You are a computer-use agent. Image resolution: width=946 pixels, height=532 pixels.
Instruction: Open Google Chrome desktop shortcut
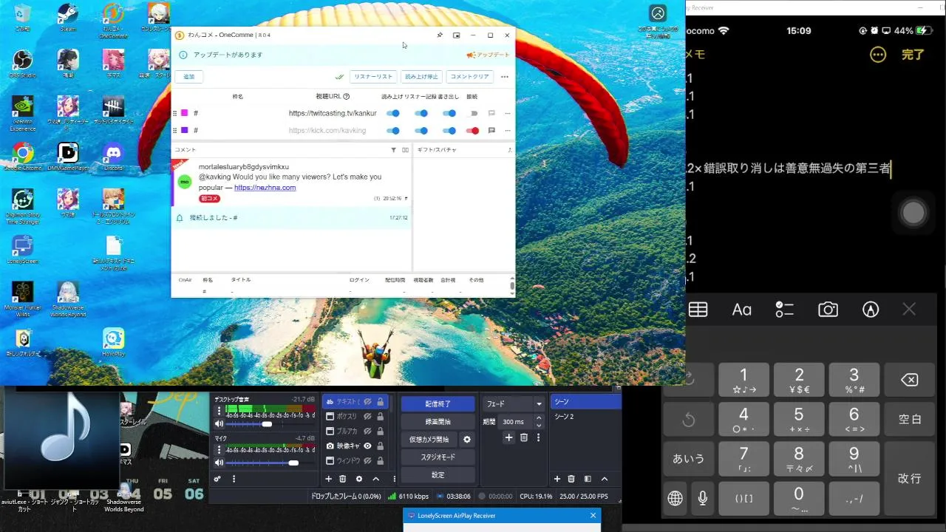coord(22,157)
